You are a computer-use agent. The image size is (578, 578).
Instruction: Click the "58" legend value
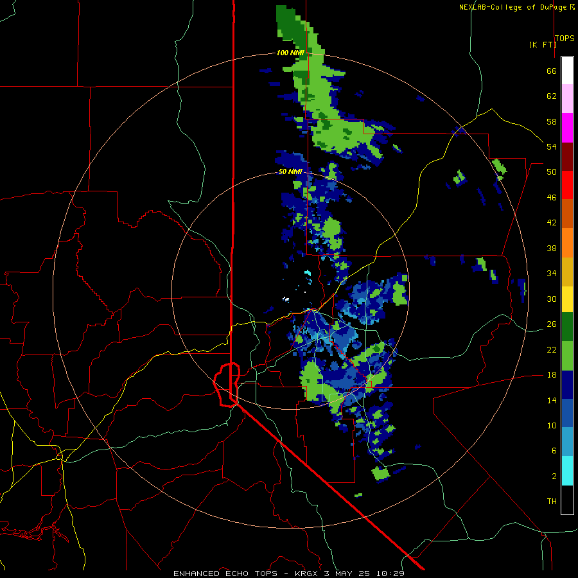tap(552, 121)
